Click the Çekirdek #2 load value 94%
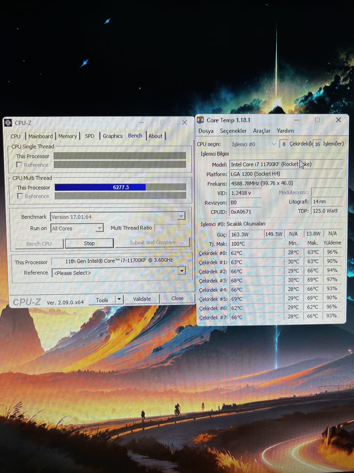This screenshot has height=473, width=354. coord(332,270)
